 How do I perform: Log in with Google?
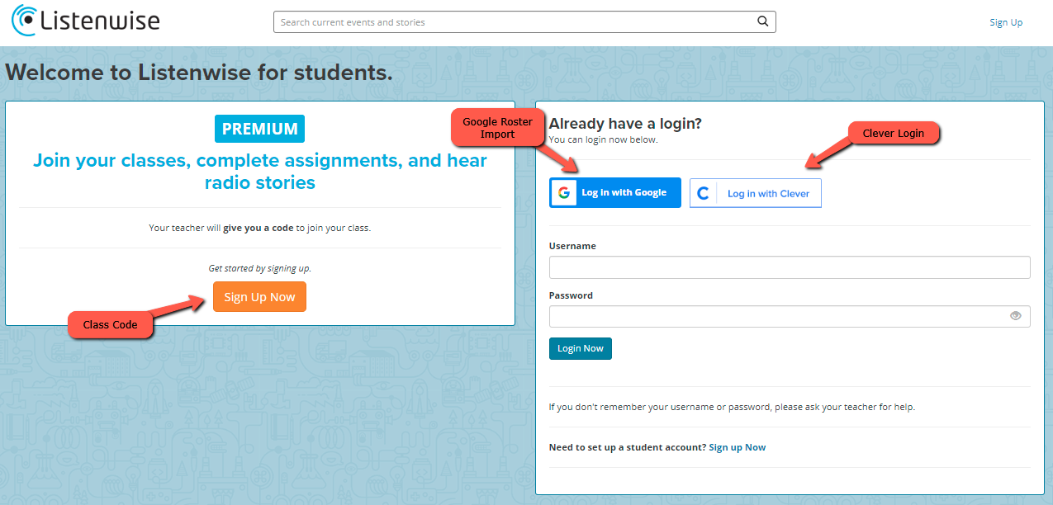click(615, 193)
